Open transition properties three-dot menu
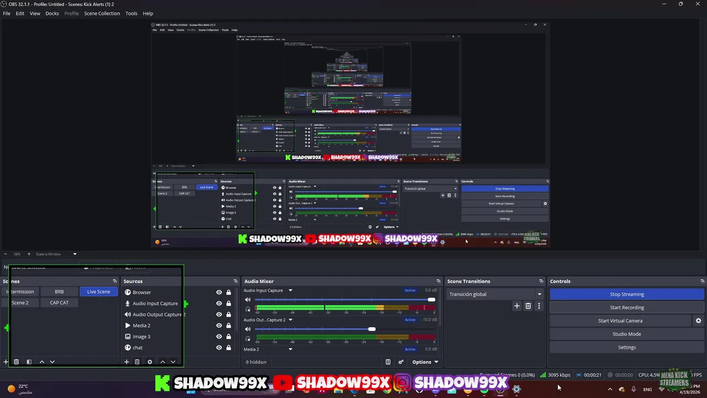 539,306
